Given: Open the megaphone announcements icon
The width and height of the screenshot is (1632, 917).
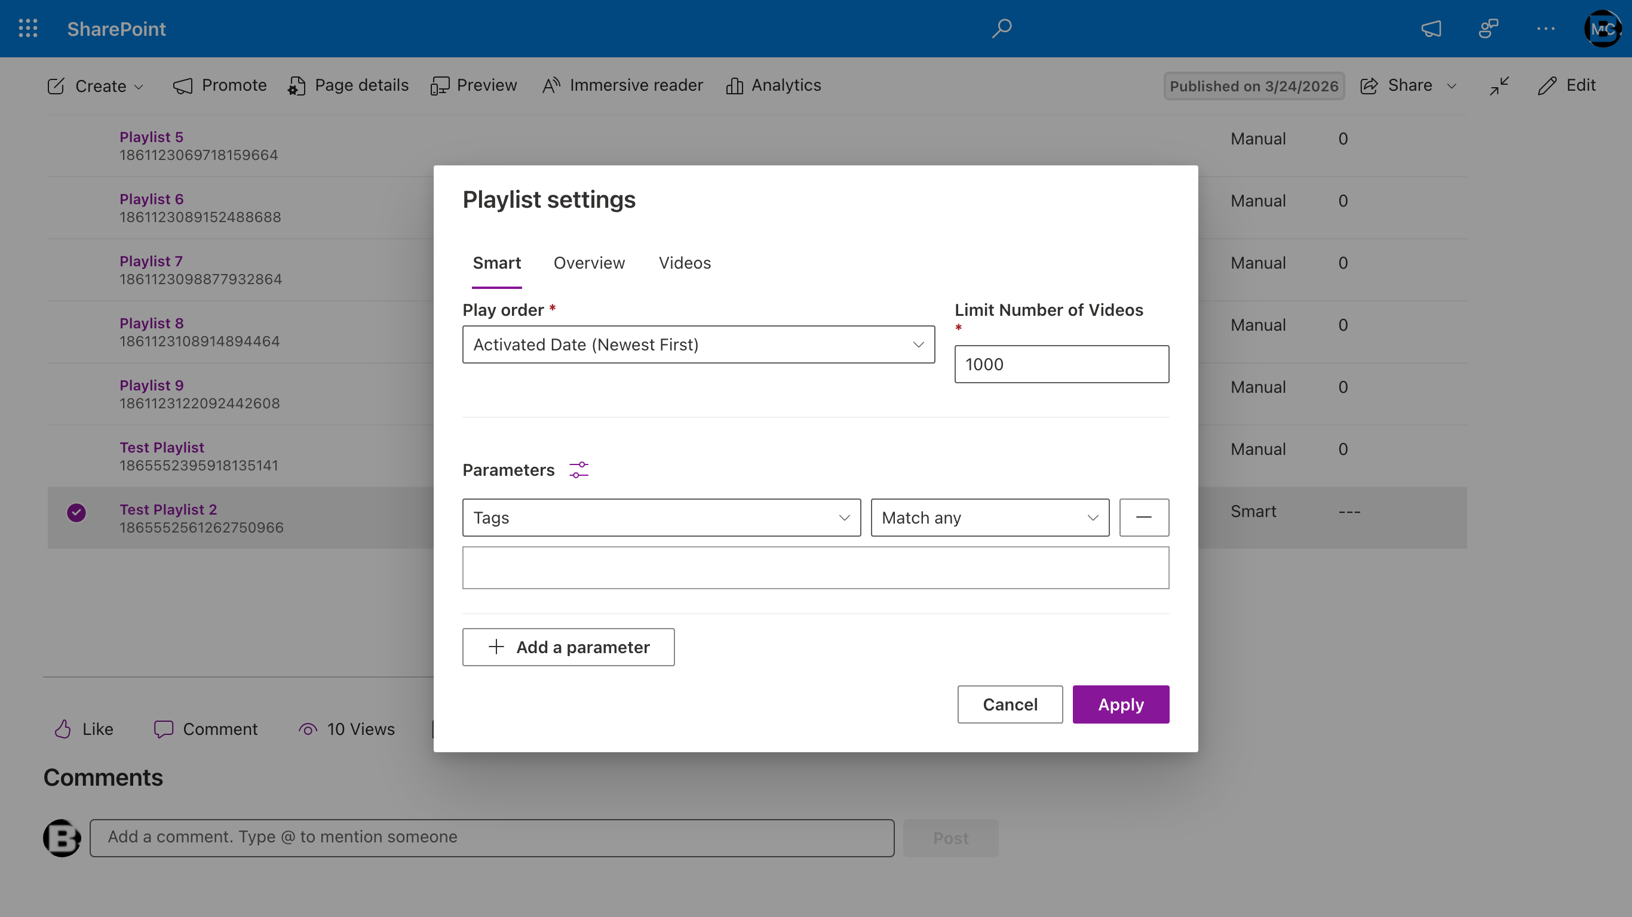Looking at the screenshot, I should coord(1431,29).
